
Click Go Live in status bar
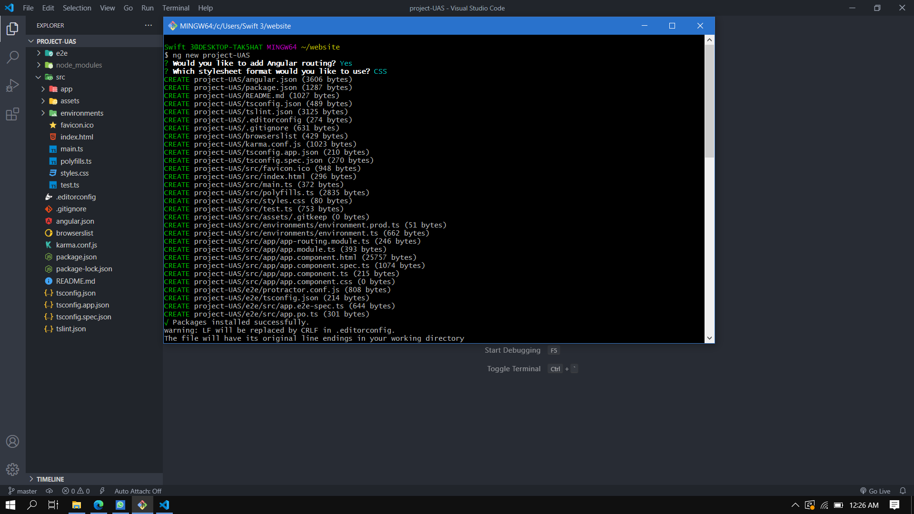pos(875,491)
